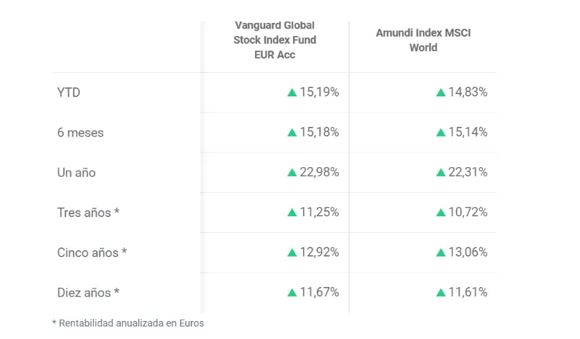The image size is (580, 339).
Task: Select the Diez años row label
Action: 88,293
